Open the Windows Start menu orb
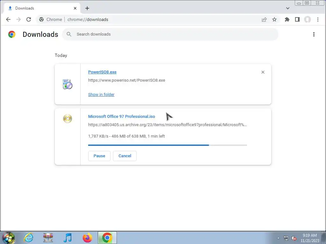This screenshot has height=244, width=326. pos(9,238)
